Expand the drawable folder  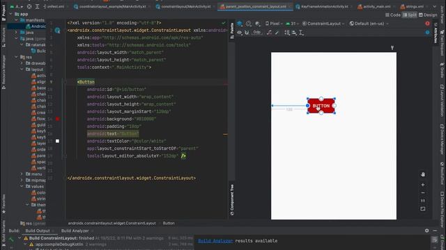click(x=22, y=63)
